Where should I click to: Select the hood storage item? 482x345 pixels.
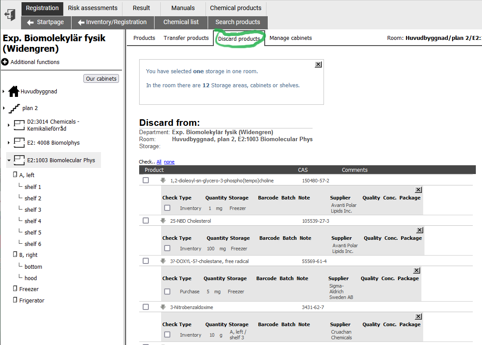tap(31, 278)
